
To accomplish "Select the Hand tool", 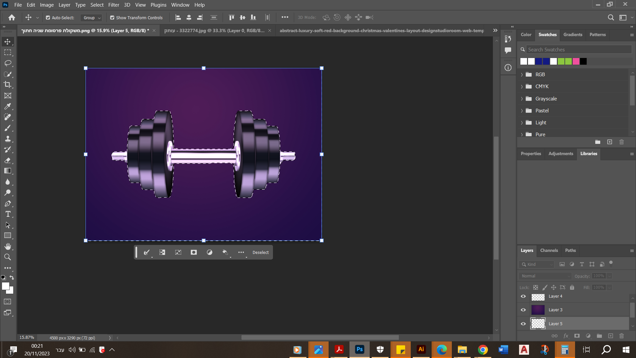I will click(8, 246).
